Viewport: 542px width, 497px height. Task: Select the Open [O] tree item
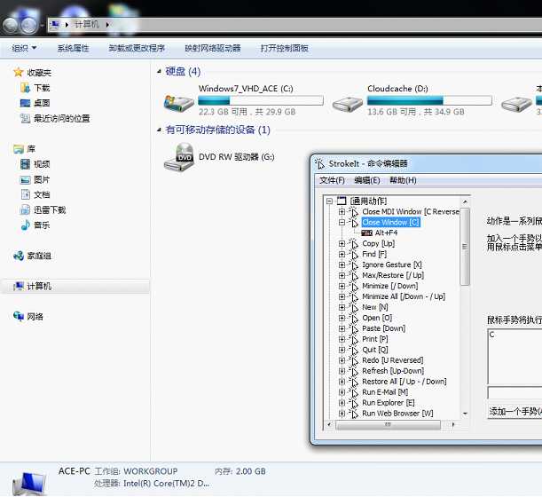tap(377, 319)
